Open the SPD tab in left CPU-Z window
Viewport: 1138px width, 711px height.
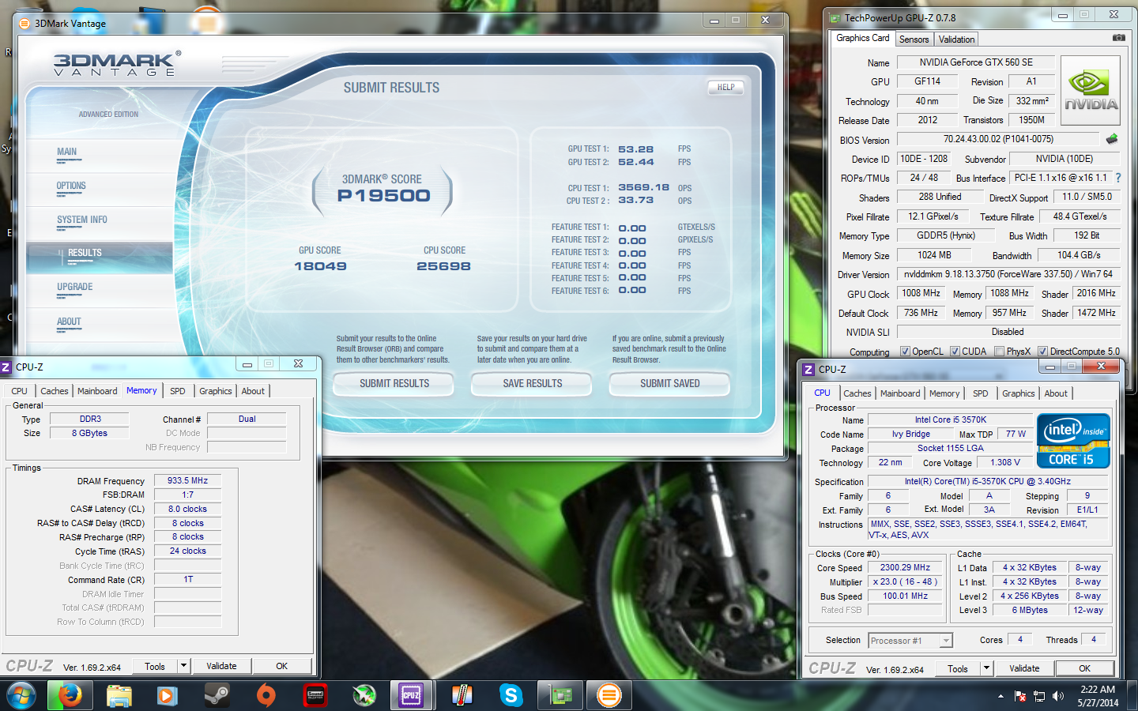pyautogui.click(x=178, y=391)
